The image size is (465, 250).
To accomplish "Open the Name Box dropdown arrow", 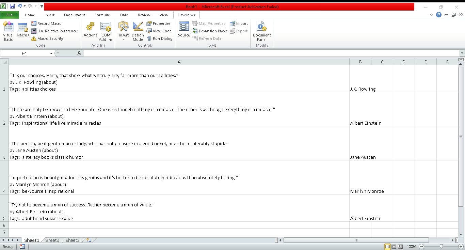I will click(51, 53).
